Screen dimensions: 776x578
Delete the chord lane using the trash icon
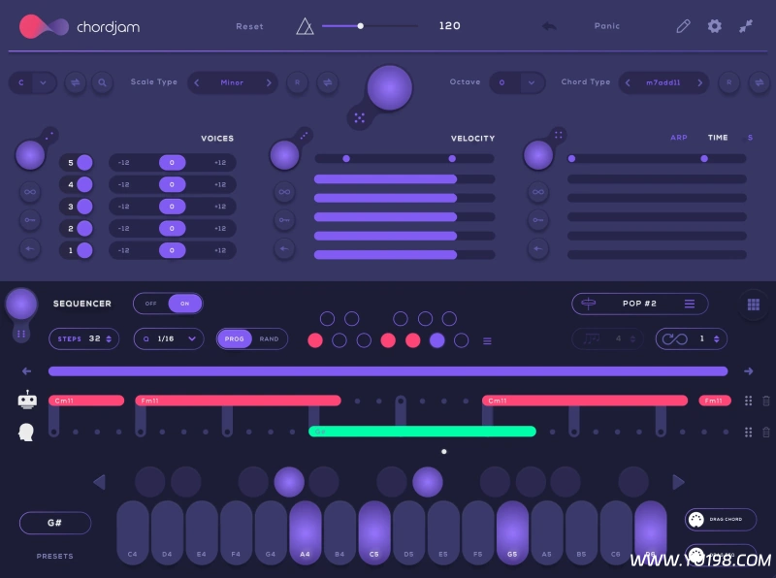pyautogui.click(x=766, y=401)
